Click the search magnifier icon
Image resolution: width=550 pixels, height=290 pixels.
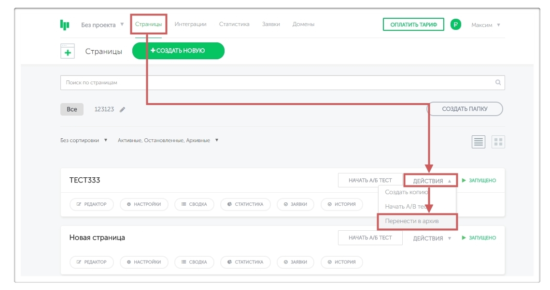click(498, 82)
